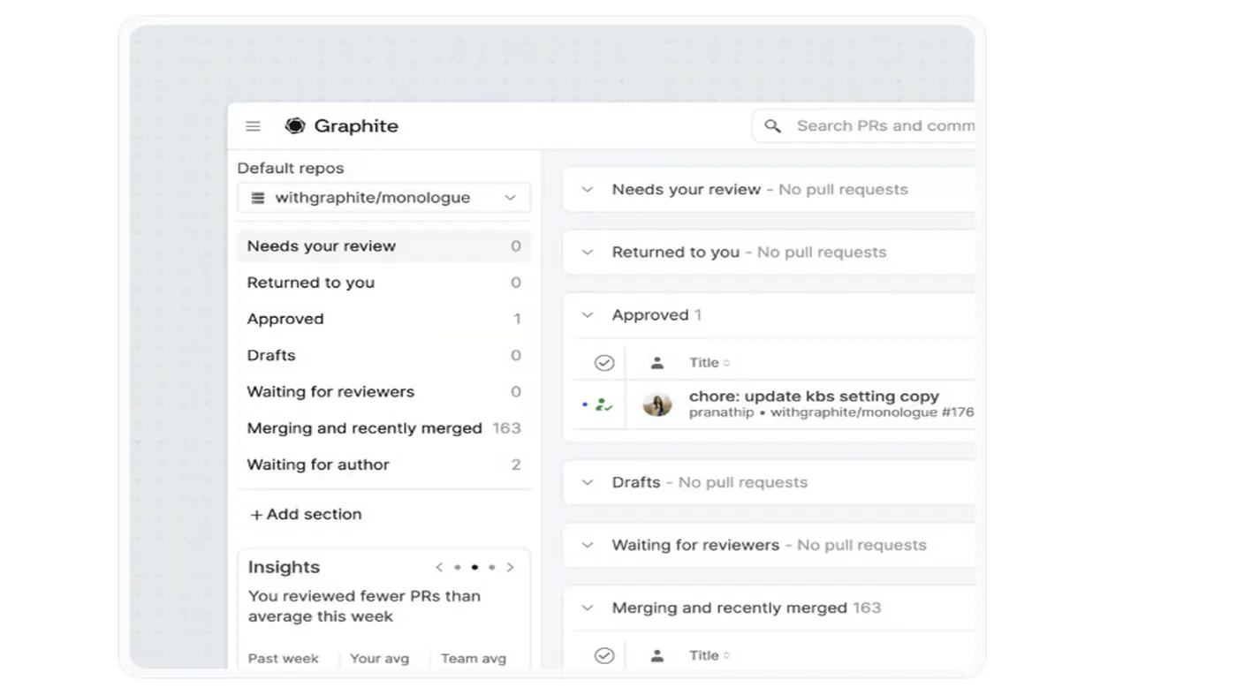Collapse the Returned to you section

pos(588,253)
